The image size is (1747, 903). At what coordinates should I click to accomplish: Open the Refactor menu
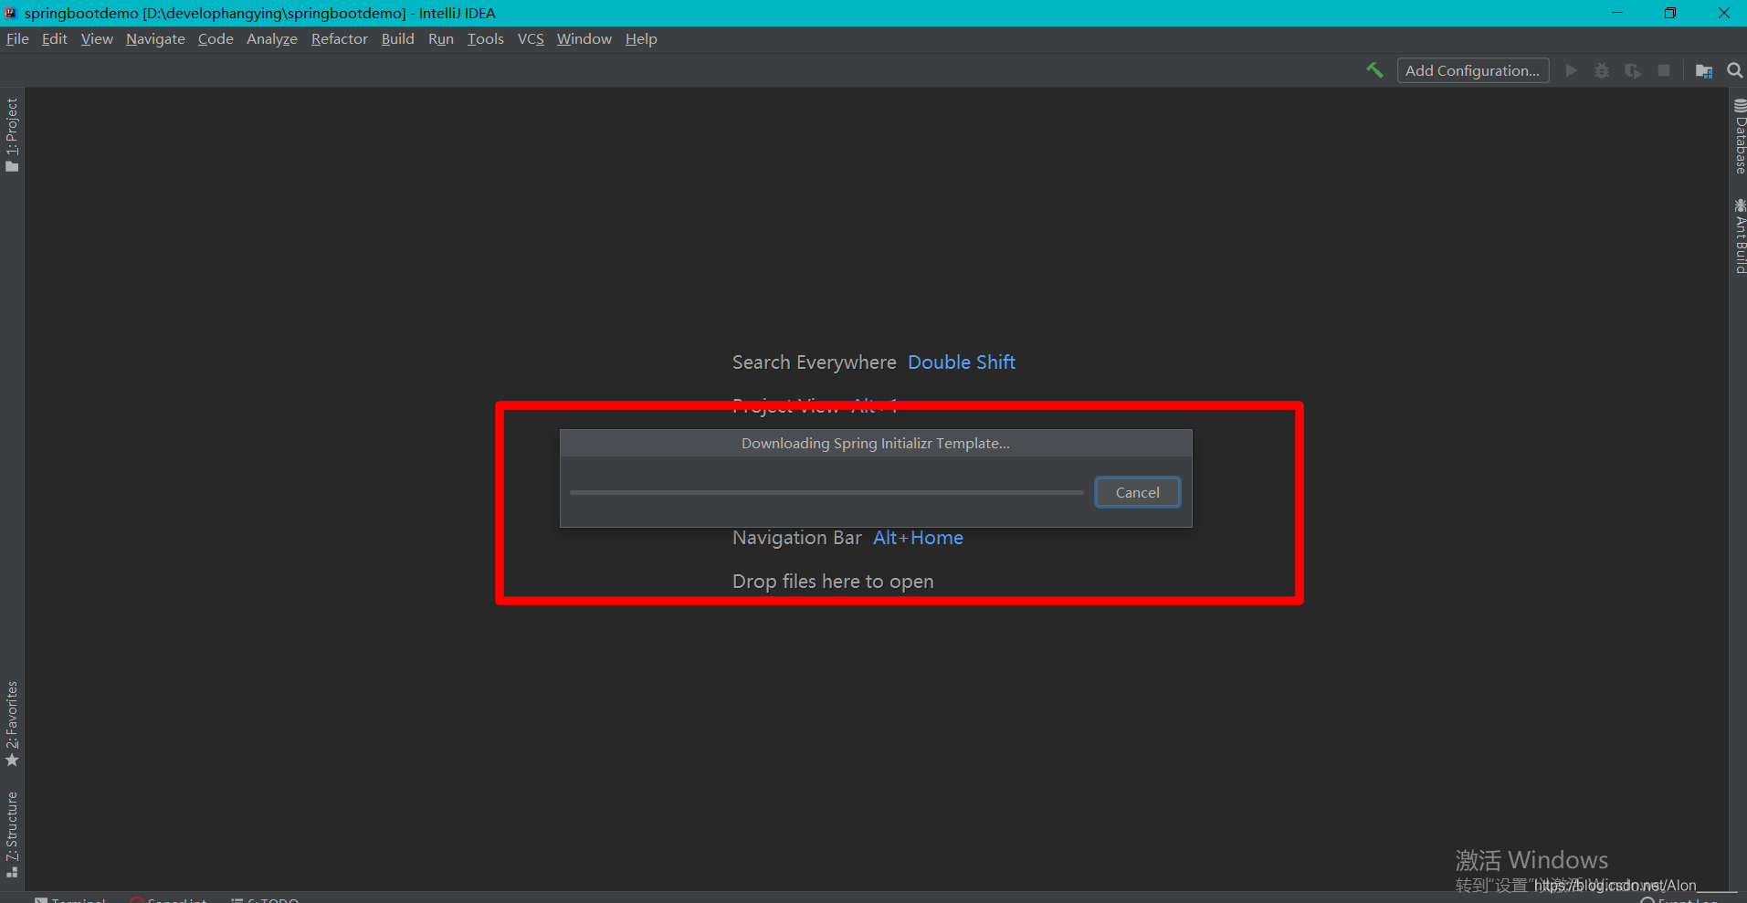point(340,38)
